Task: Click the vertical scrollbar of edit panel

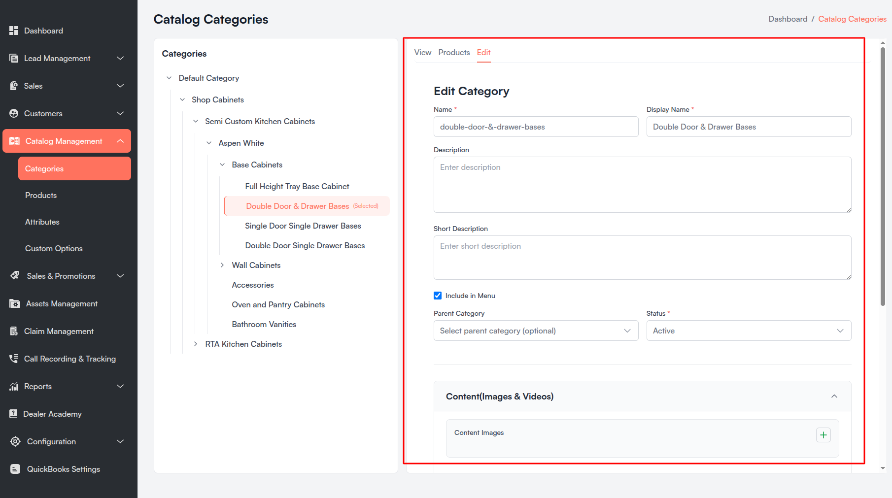Action: pyautogui.click(x=883, y=176)
